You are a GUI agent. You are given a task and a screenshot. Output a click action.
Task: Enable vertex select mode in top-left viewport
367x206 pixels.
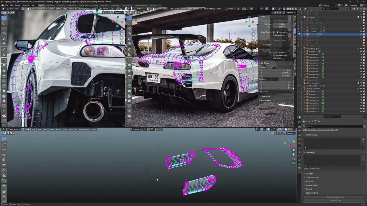(23, 9)
